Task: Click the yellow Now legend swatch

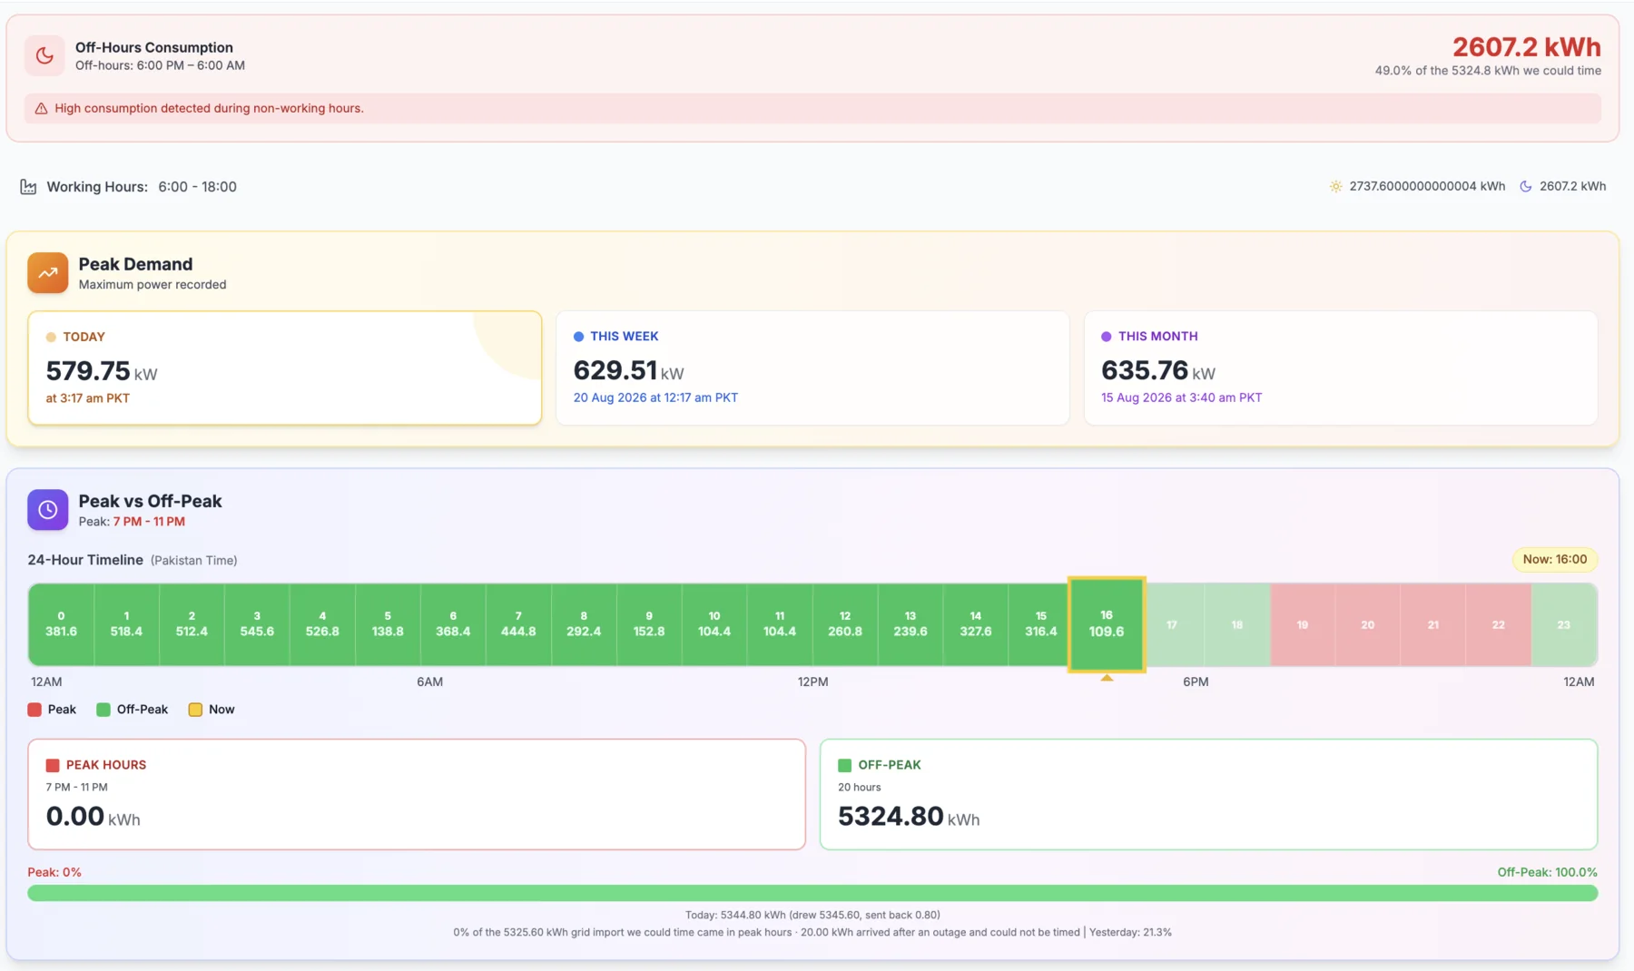Action: 195,710
